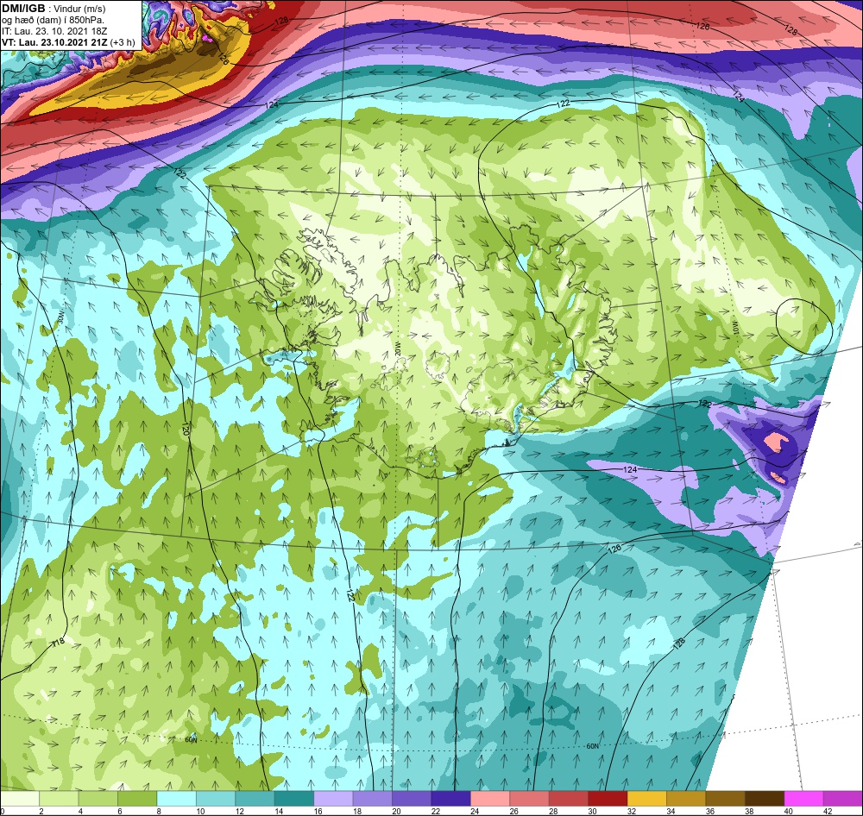Click the 118 contour label

[x=59, y=642]
